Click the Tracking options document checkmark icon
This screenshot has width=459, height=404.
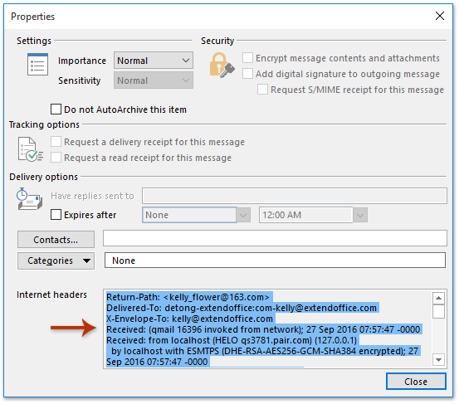click(x=30, y=149)
